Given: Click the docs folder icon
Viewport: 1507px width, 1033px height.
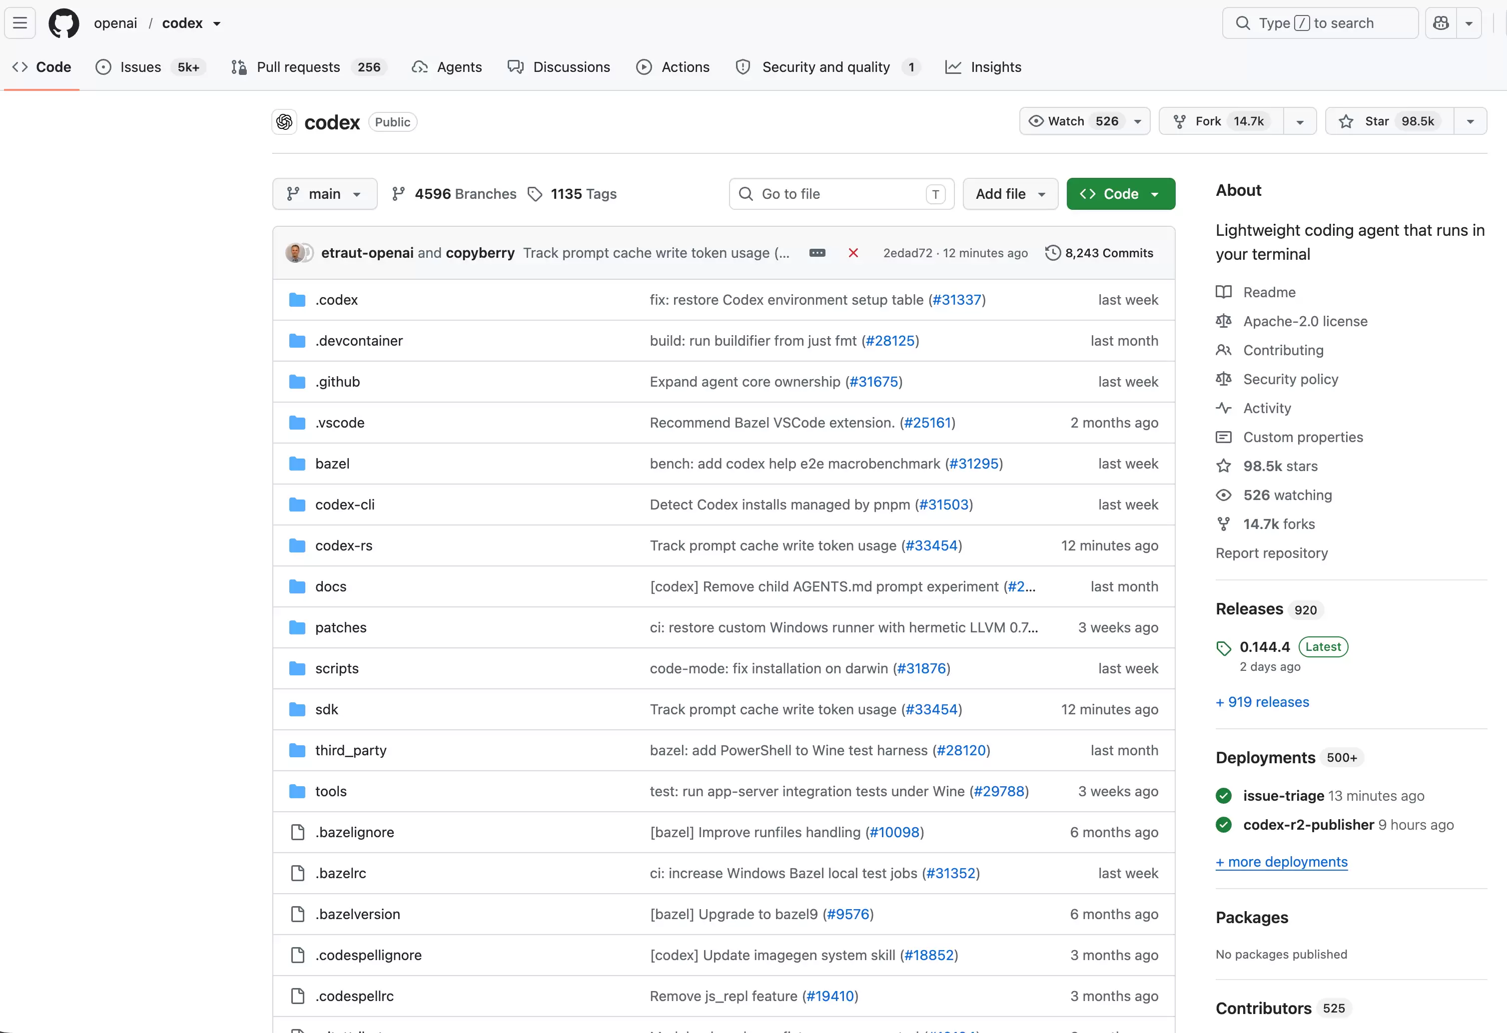Looking at the screenshot, I should 297,586.
